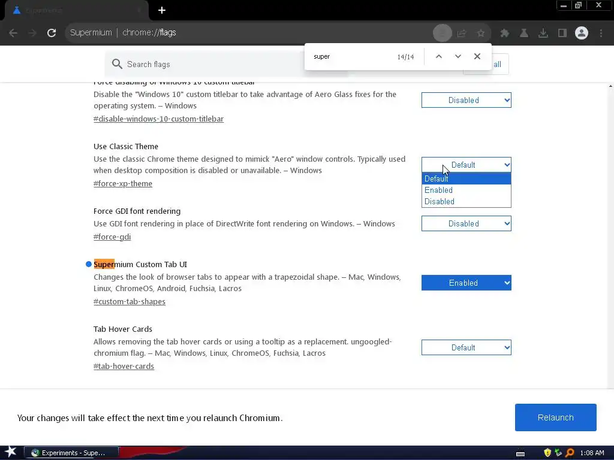This screenshot has height=460, width=614.
Task: Collapse the Use Classic Theme dropdown
Action: point(466,165)
